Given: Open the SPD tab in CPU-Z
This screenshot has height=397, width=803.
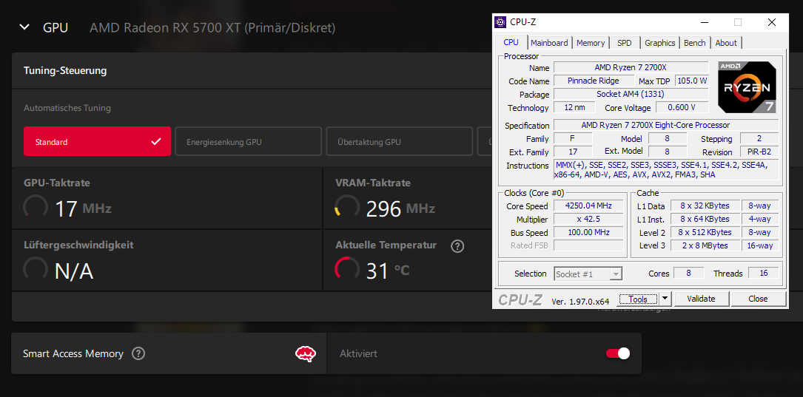Looking at the screenshot, I should point(625,43).
